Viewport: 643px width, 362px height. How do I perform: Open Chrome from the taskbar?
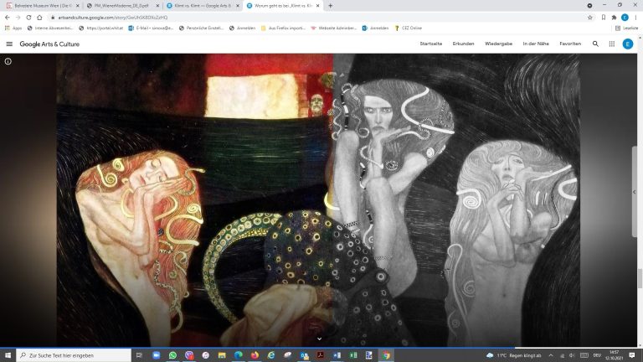click(386, 355)
